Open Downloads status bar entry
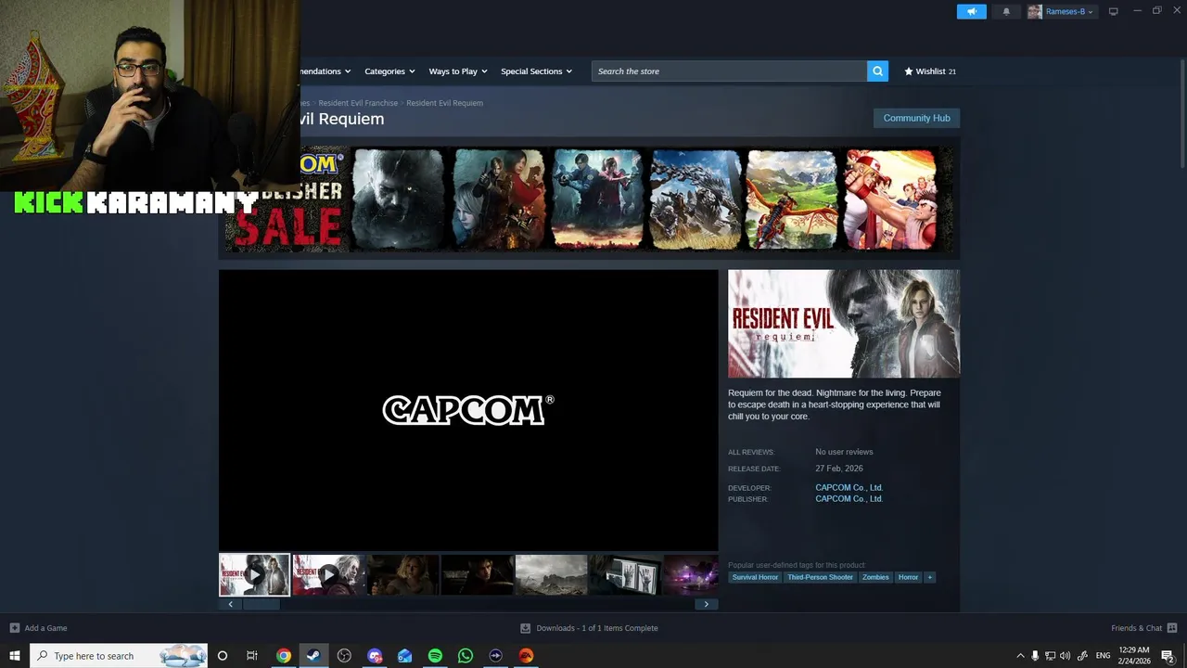This screenshot has width=1187, height=668. click(589, 628)
